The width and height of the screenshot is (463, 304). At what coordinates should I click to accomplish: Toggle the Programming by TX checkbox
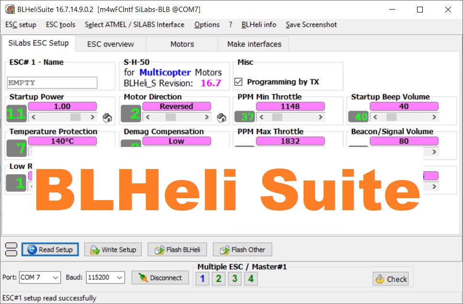click(x=238, y=82)
